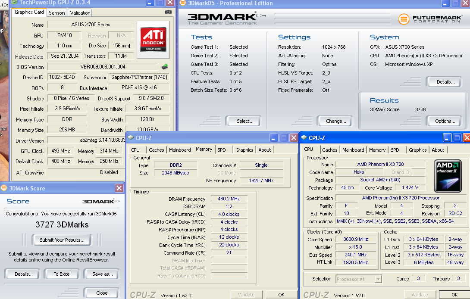Click the Multiplier value x 15.0
Image resolution: width=470 pixels, height=299 pixels.
pos(355,247)
